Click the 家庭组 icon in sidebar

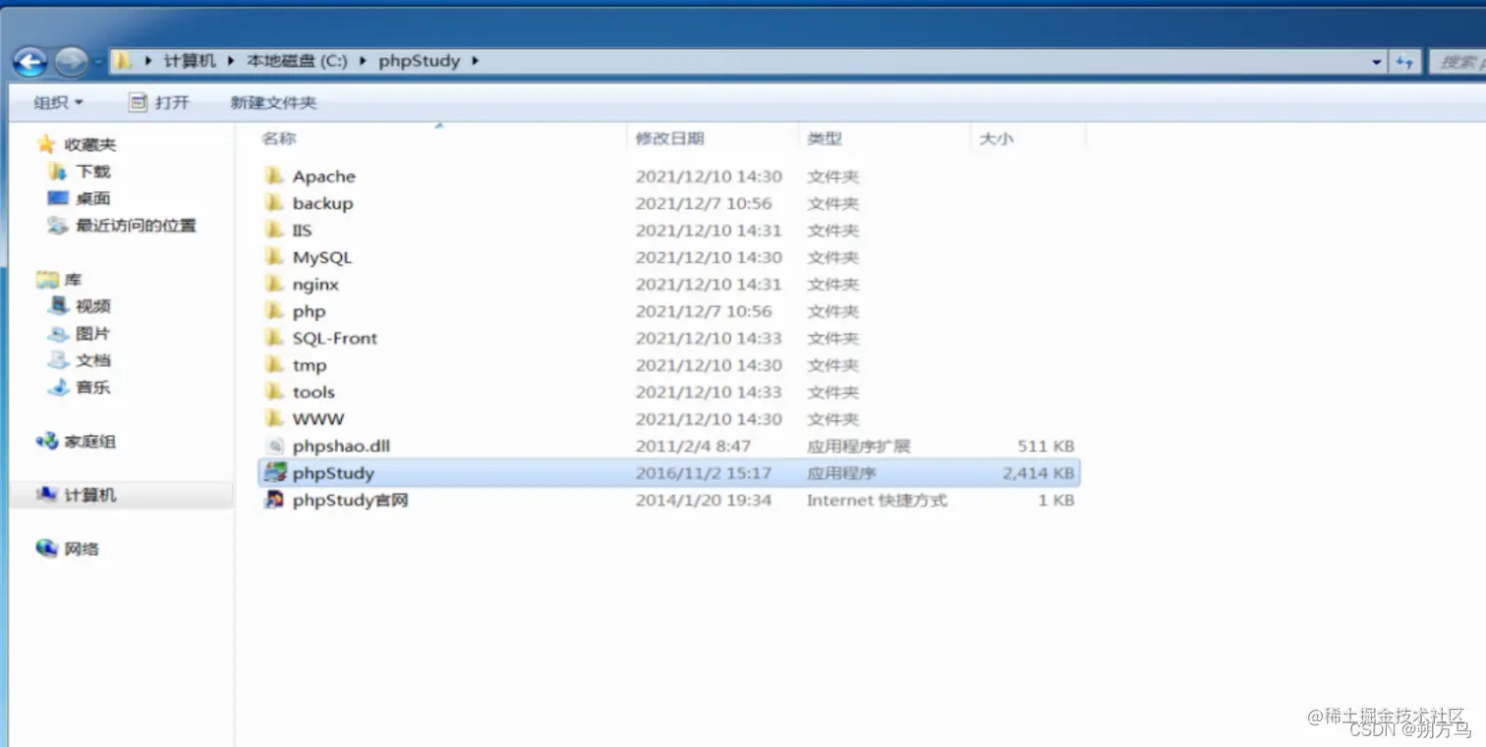[46, 442]
